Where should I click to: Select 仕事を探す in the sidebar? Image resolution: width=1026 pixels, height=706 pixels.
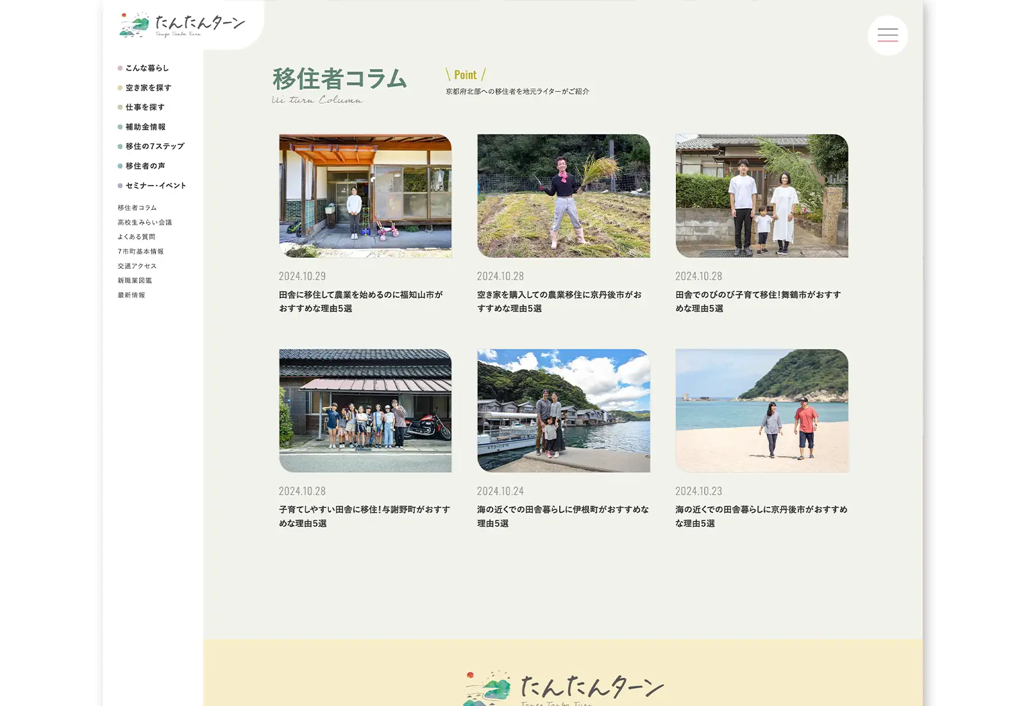(145, 107)
